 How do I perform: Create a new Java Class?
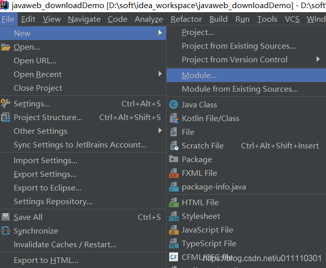click(247, 104)
